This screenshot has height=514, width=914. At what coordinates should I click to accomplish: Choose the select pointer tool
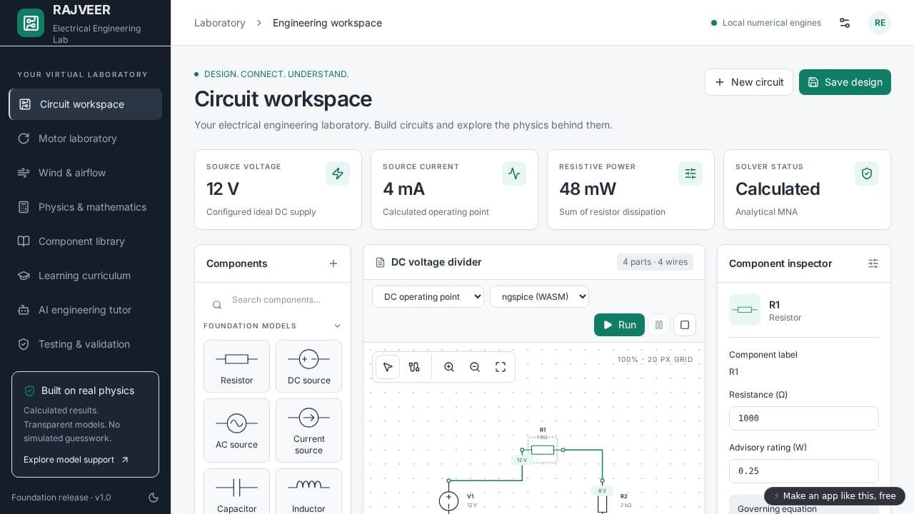388,367
